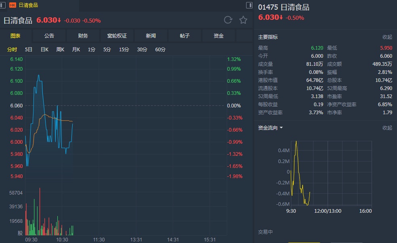The height and width of the screenshot is (243, 397).
Task: Select the 分时 intraday chart period
Action: pyautogui.click(x=12, y=50)
